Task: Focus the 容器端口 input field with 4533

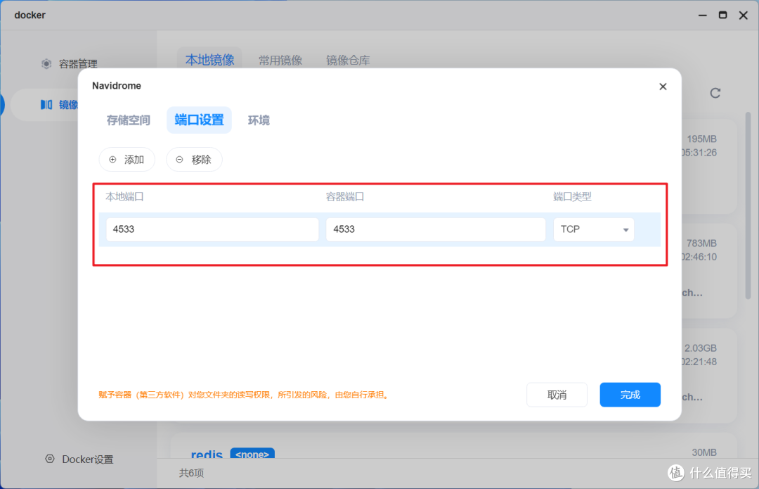Action: coord(436,229)
